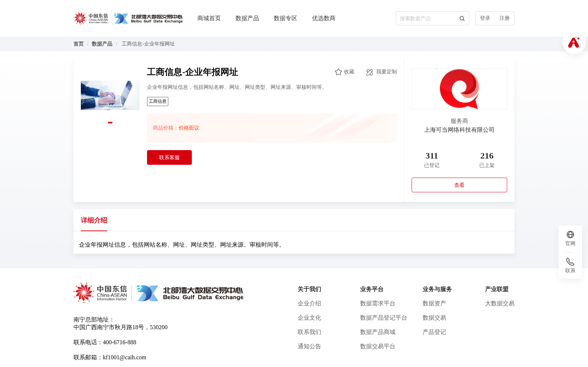
Task: Open footer link 产品登记
Action: tap(434, 332)
